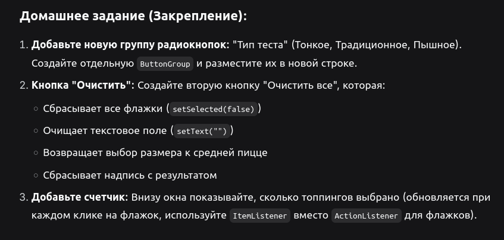Click the heading "Домашнее задание (Закрепление)"

(133, 16)
